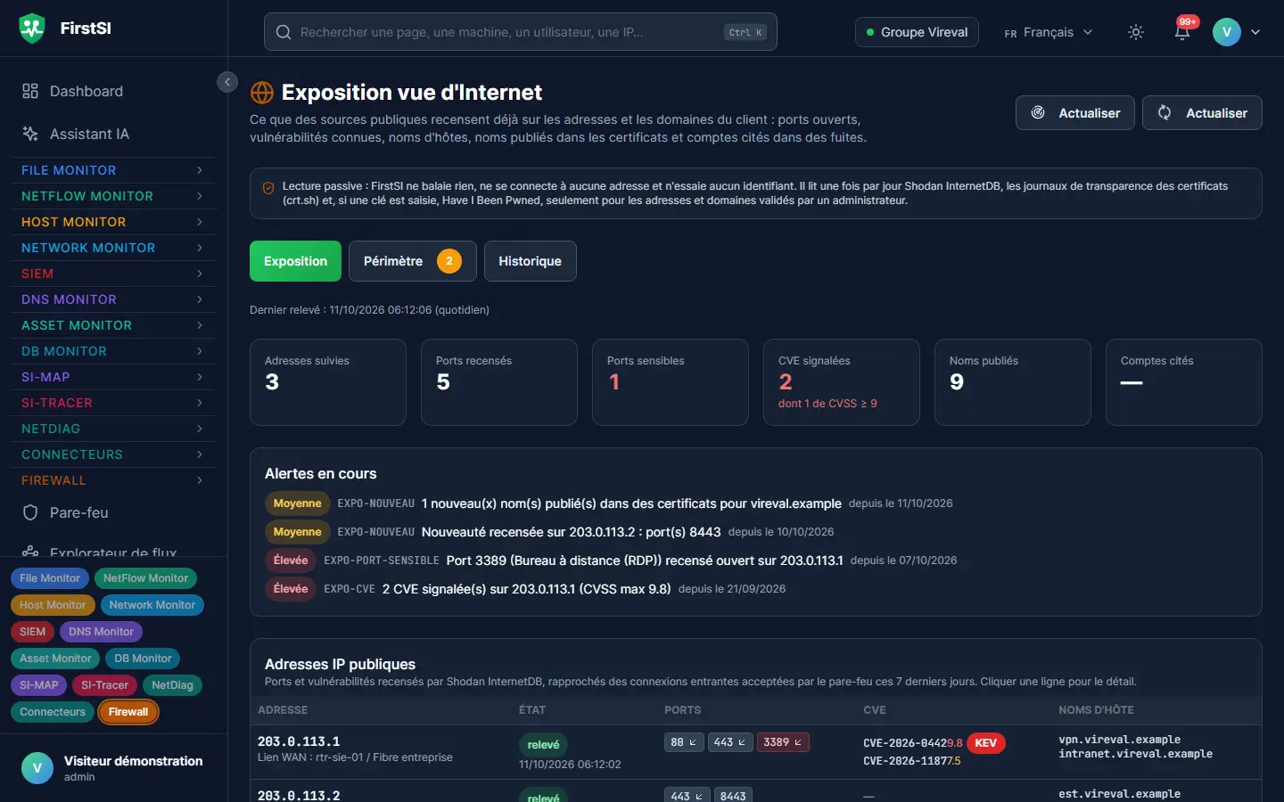Click the Host Monitor filter chip

click(x=53, y=605)
